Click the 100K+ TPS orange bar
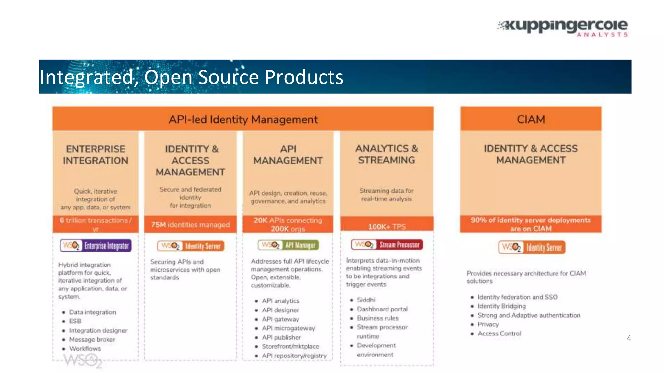 (387, 226)
